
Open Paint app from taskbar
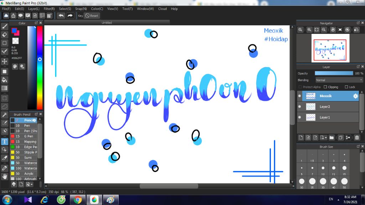[111, 200]
